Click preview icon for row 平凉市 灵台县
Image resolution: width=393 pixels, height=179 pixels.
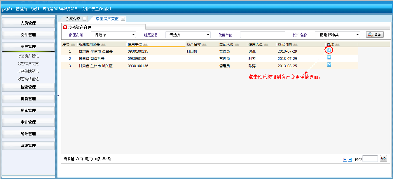[x=329, y=50]
